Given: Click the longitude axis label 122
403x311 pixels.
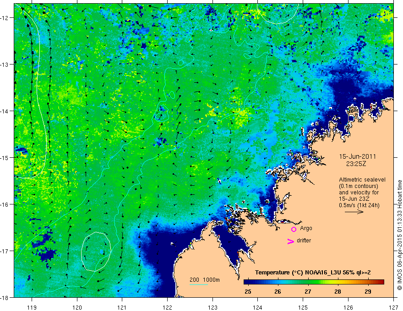Looking at the screenshot, I should click(x=167, y=307).
